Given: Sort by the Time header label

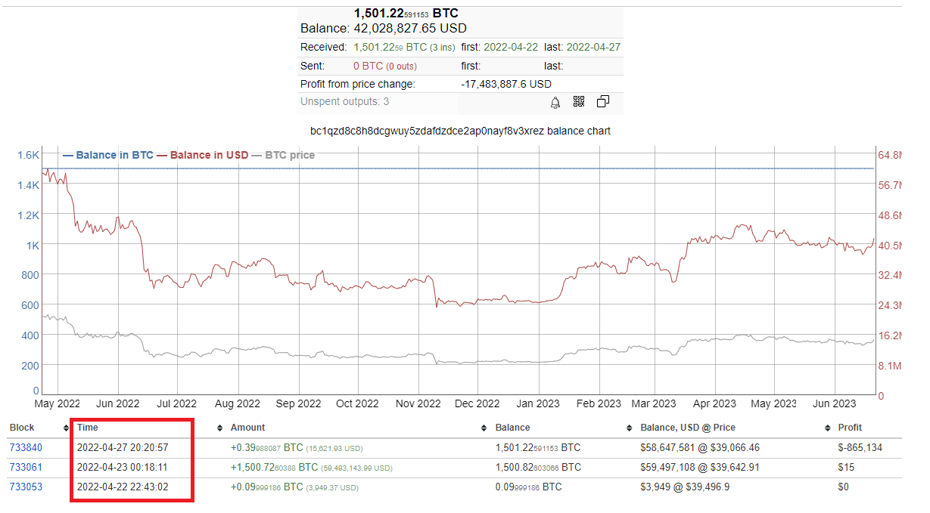Looking at the screenshot, I should [88, 428].
